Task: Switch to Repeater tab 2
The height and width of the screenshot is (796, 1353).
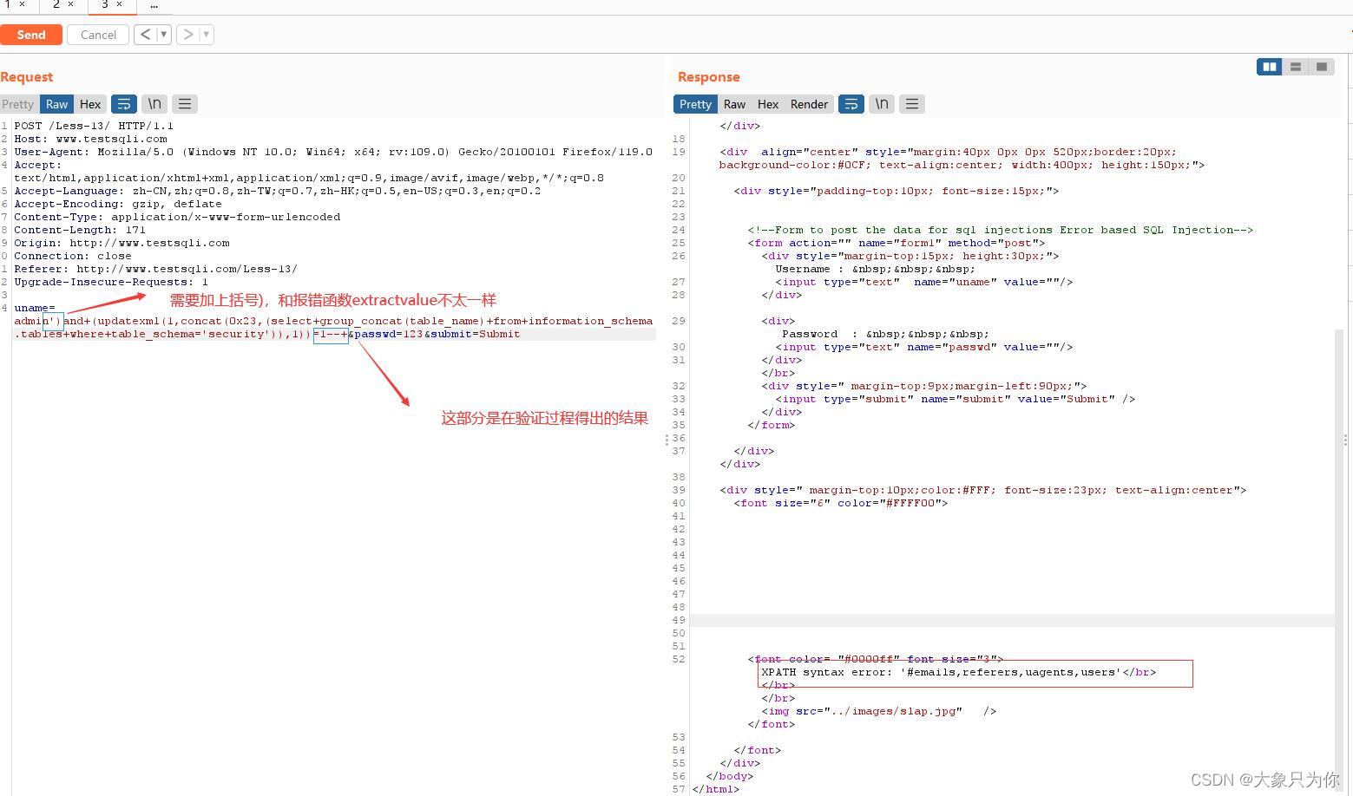Action: (x=56, y=4)
